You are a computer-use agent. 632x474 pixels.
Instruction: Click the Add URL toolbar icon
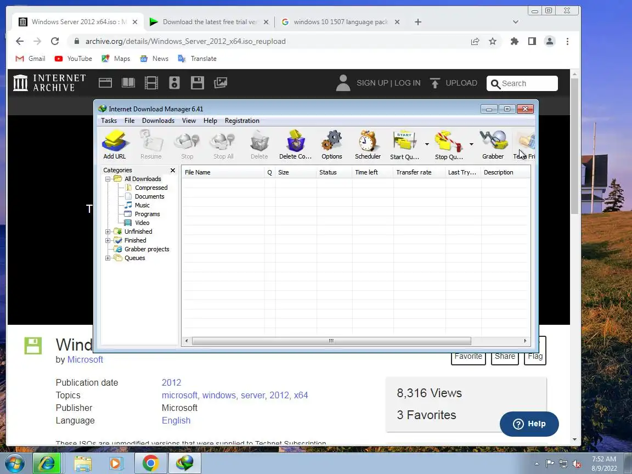115,144
